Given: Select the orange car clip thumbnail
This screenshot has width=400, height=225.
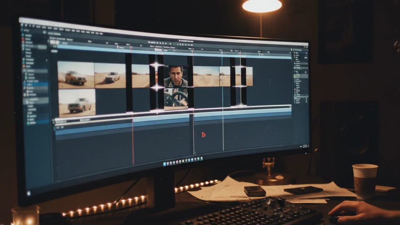Looking at the screenshot, I should pyautogui.click(x=76, y=75).
